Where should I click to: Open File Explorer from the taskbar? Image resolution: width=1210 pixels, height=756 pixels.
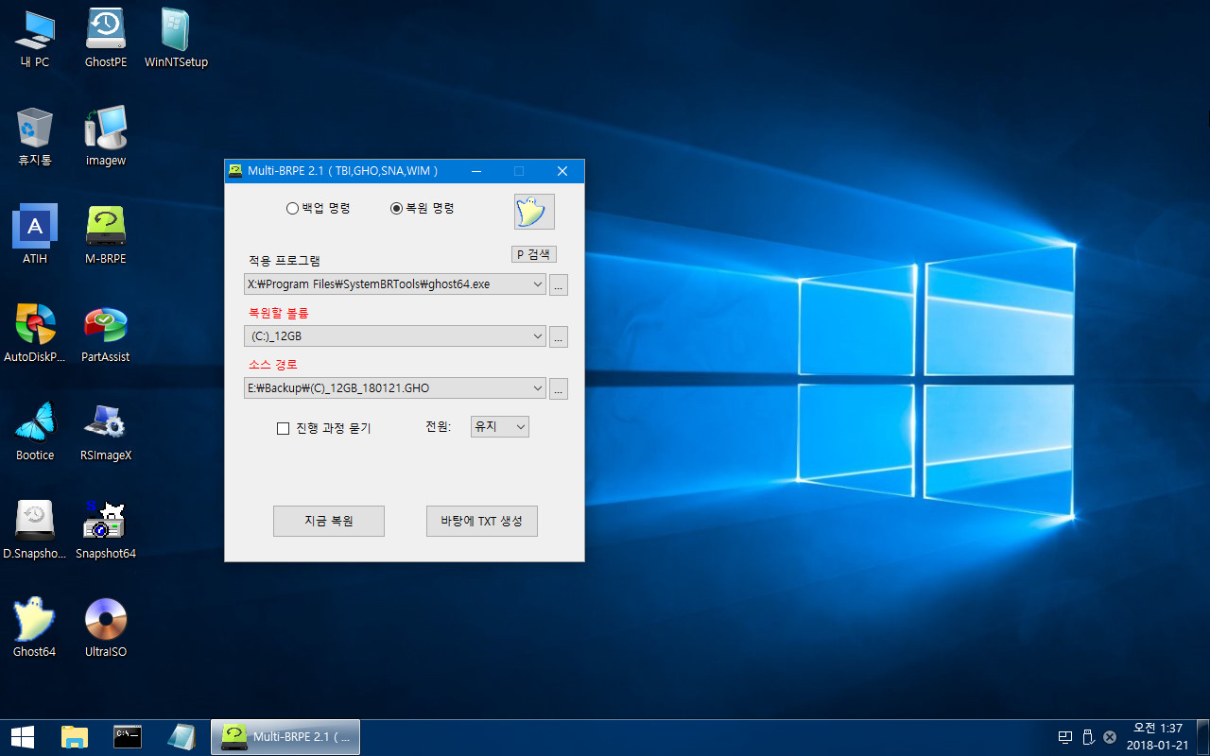(75, 737)
